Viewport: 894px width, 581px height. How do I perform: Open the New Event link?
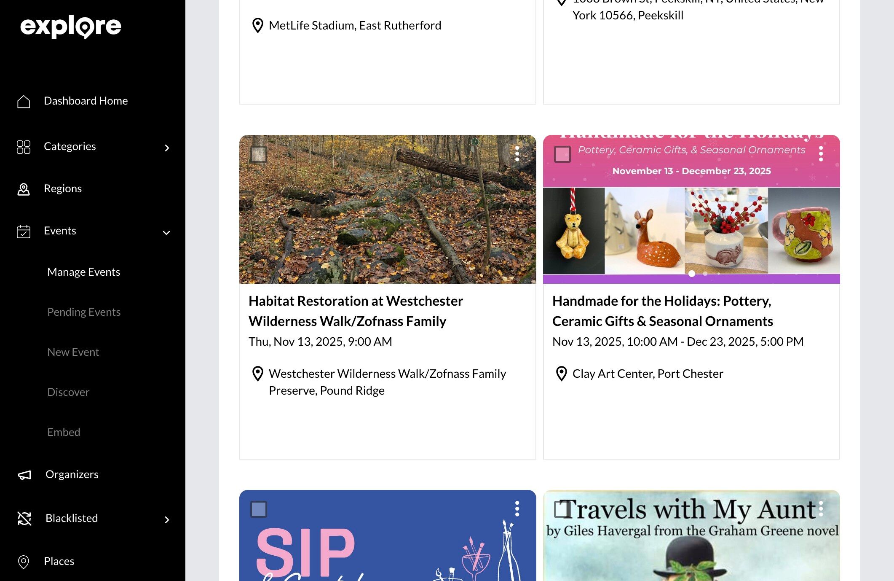click(x=73, y=352)
